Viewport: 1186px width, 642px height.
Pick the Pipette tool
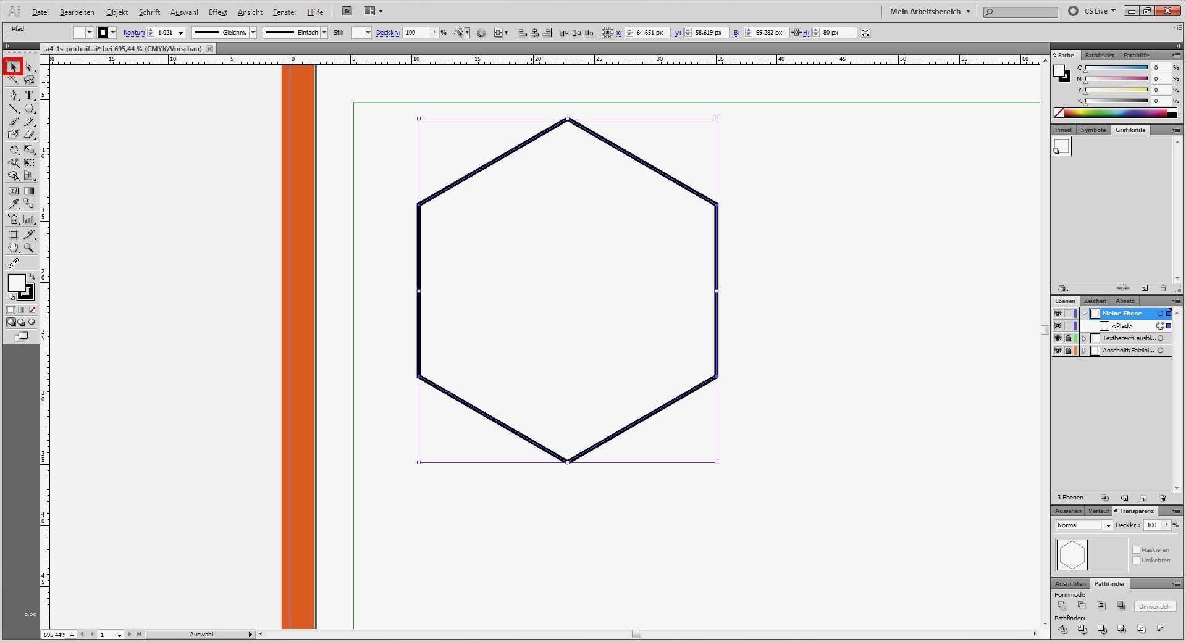(14, 204)
